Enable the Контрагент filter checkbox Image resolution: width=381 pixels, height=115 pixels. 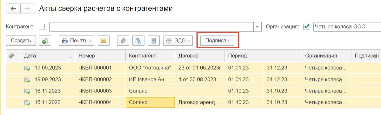pyautogui.click(x=42, y=27)
